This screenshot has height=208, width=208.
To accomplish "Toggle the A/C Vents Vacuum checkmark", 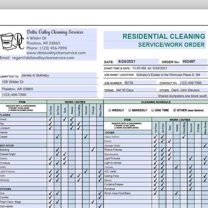I will [x=191, y=171].
